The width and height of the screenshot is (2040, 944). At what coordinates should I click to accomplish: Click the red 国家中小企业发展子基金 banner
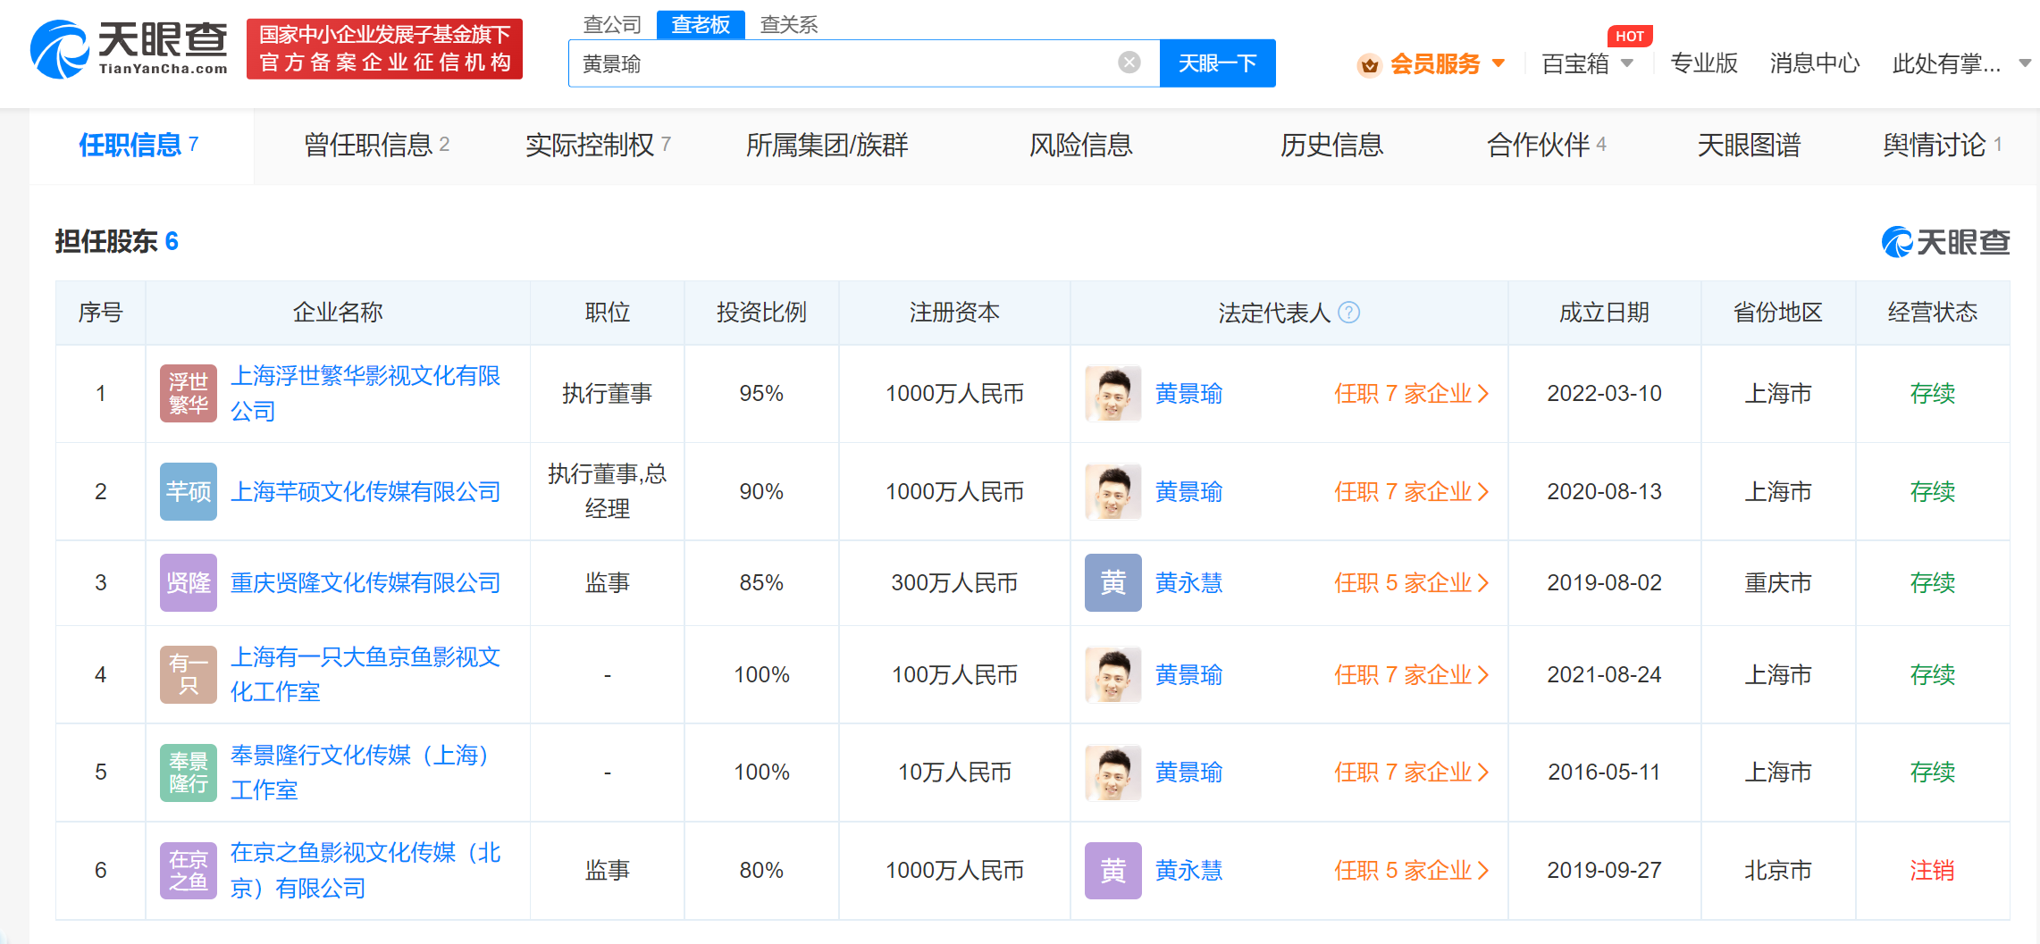coord(384,49)
